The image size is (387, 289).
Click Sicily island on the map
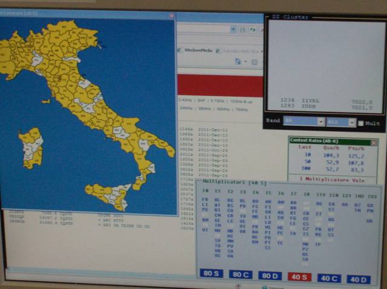[x=109, y=196]
